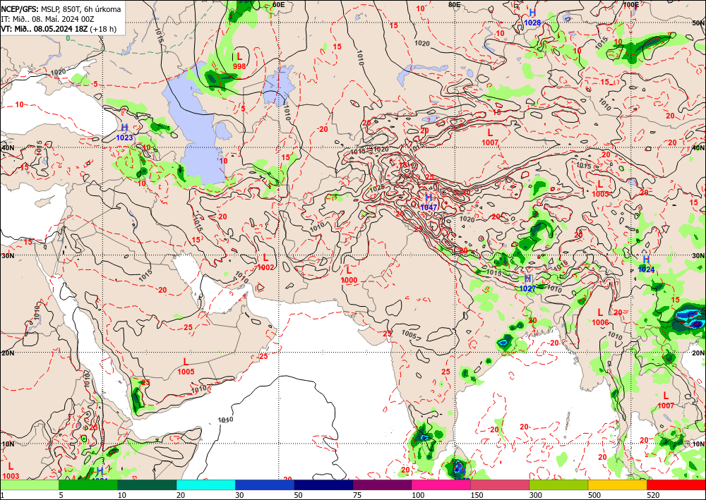Select the high "H 1028" at the top edge
706x500 pixels.
click(532, 17)
